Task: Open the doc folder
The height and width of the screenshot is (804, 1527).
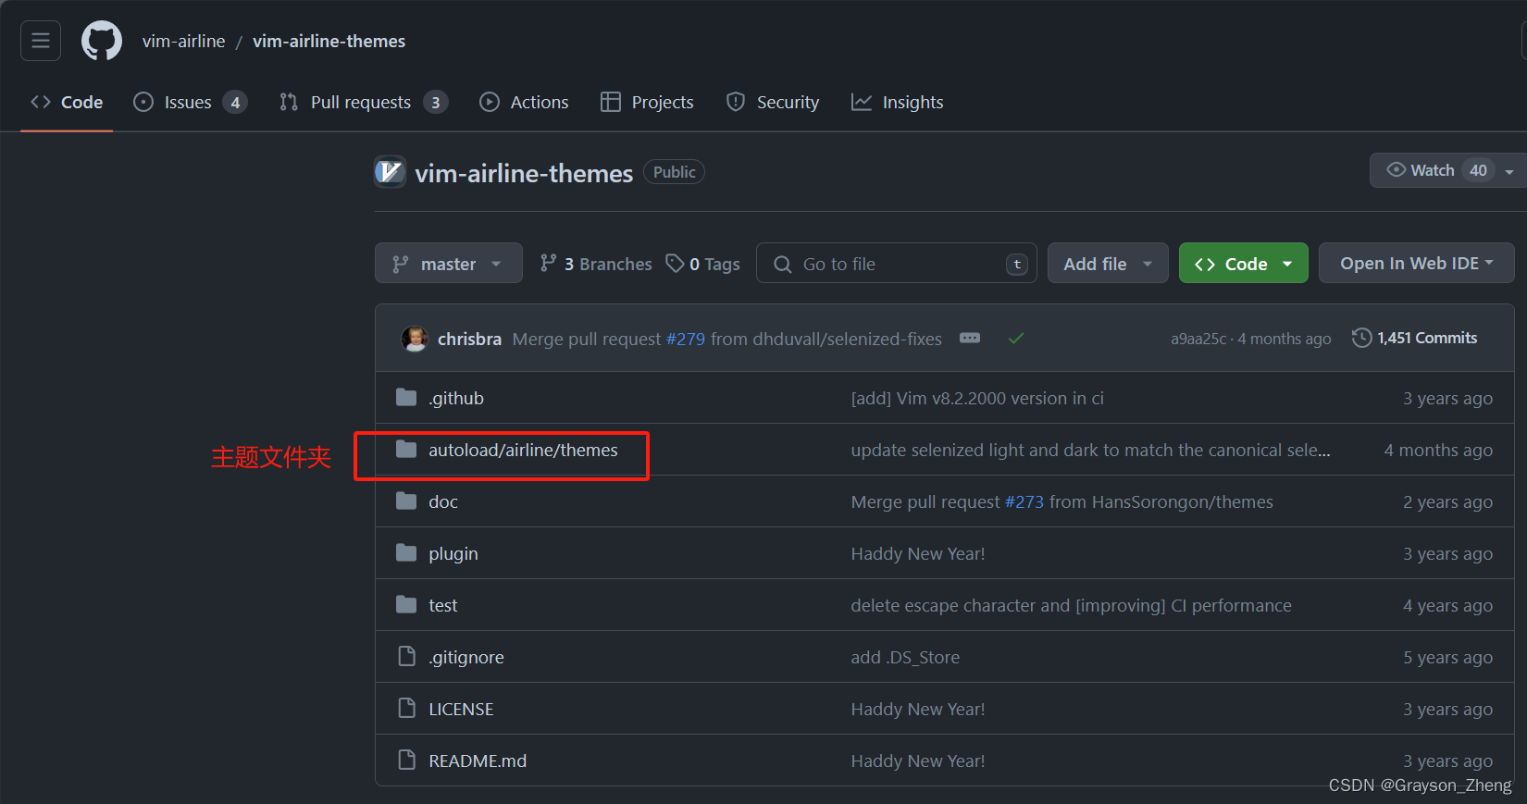Action: coord(443,501)
